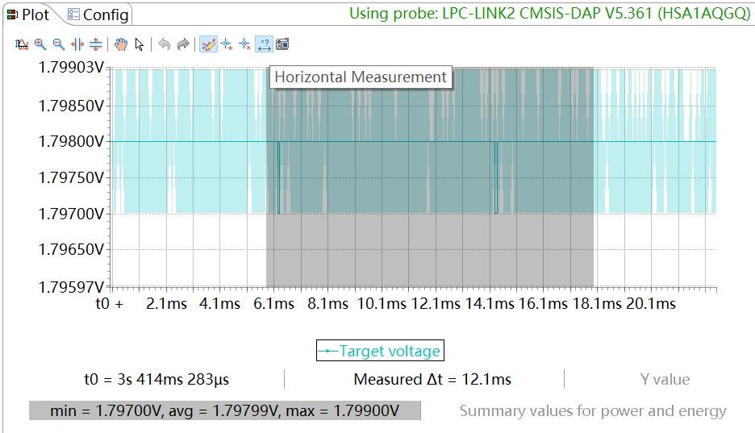Click the horizontal fit width icon

click(x=77, y=44)
